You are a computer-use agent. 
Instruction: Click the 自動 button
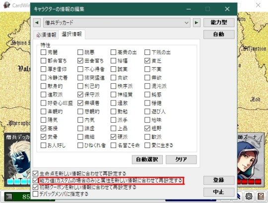[x=219, y=34]
